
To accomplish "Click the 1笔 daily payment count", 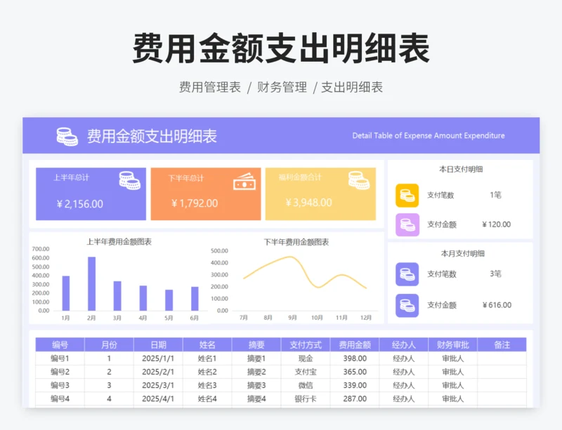I will click(496, 195).
